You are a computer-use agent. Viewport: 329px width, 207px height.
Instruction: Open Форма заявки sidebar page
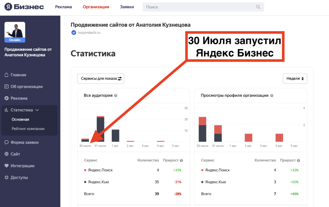(24, 142)
